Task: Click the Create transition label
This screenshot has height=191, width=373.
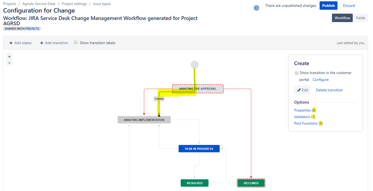Action: click(159, 99)
